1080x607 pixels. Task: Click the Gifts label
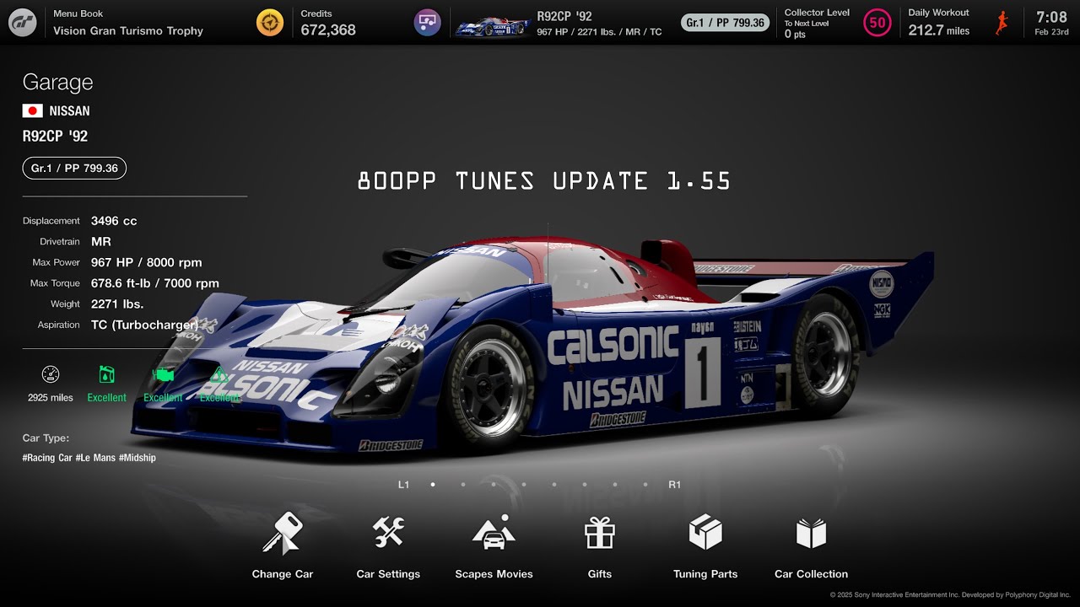(x=600, y=574)
